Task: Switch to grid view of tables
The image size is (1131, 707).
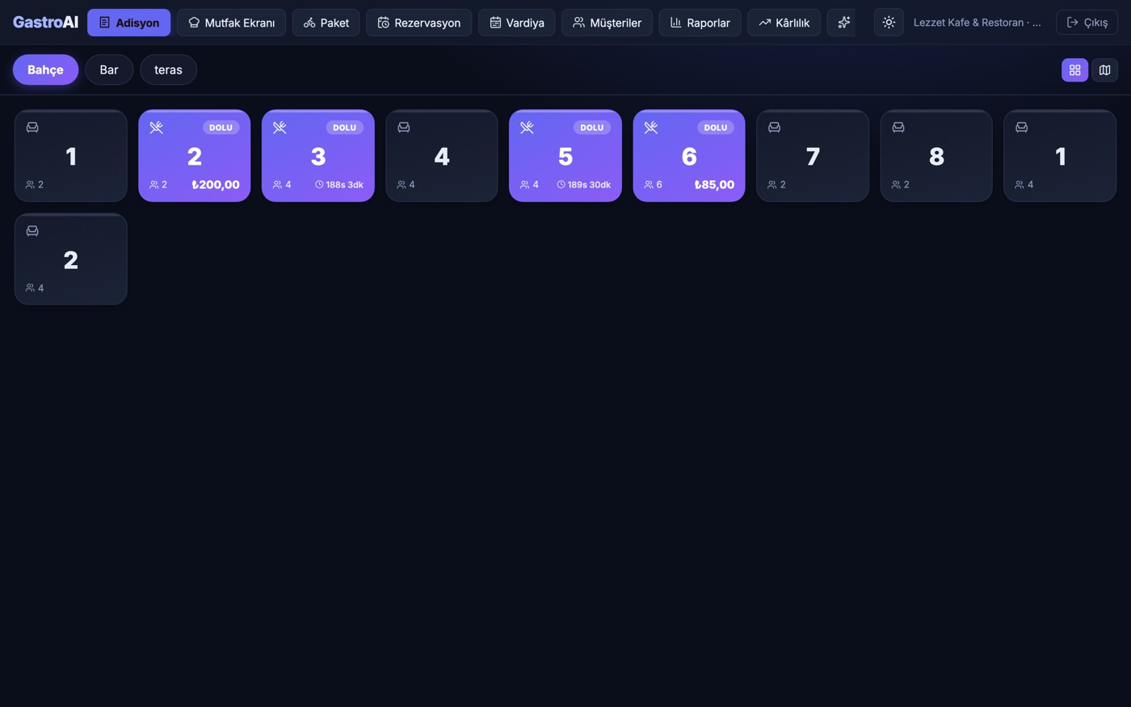Action: (1074, 70)
